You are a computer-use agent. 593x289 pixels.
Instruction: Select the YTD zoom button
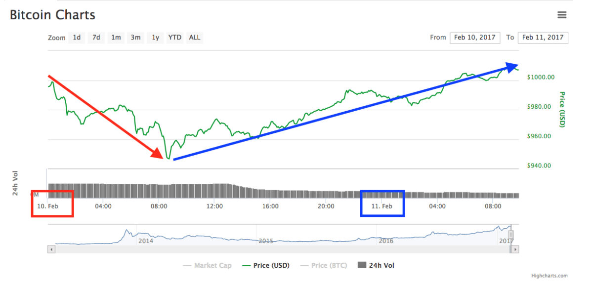(174, 38)
